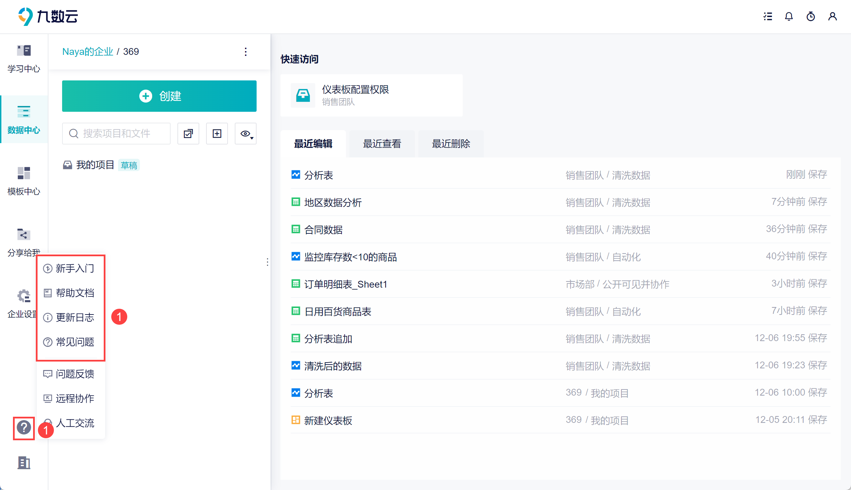Click the help question-mark icon
851x490 pixels.
[24, 428]
